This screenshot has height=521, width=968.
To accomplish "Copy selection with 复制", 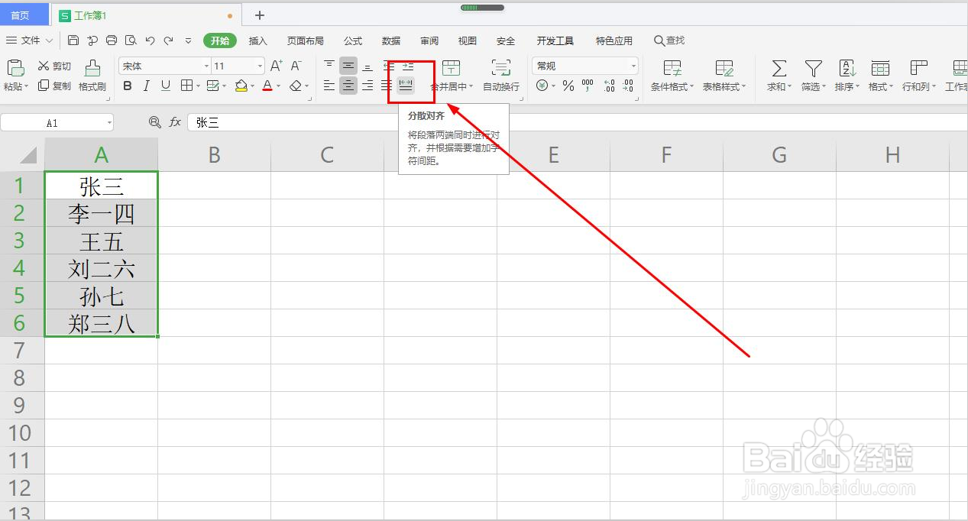I will click(x=54, y=86).
